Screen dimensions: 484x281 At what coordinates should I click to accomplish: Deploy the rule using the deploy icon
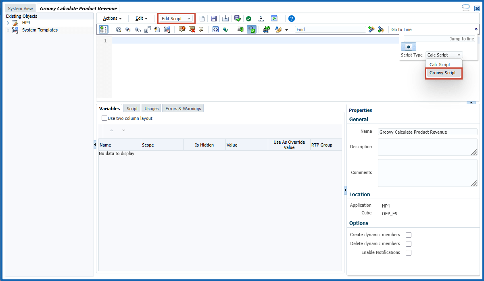click(261, 18)
